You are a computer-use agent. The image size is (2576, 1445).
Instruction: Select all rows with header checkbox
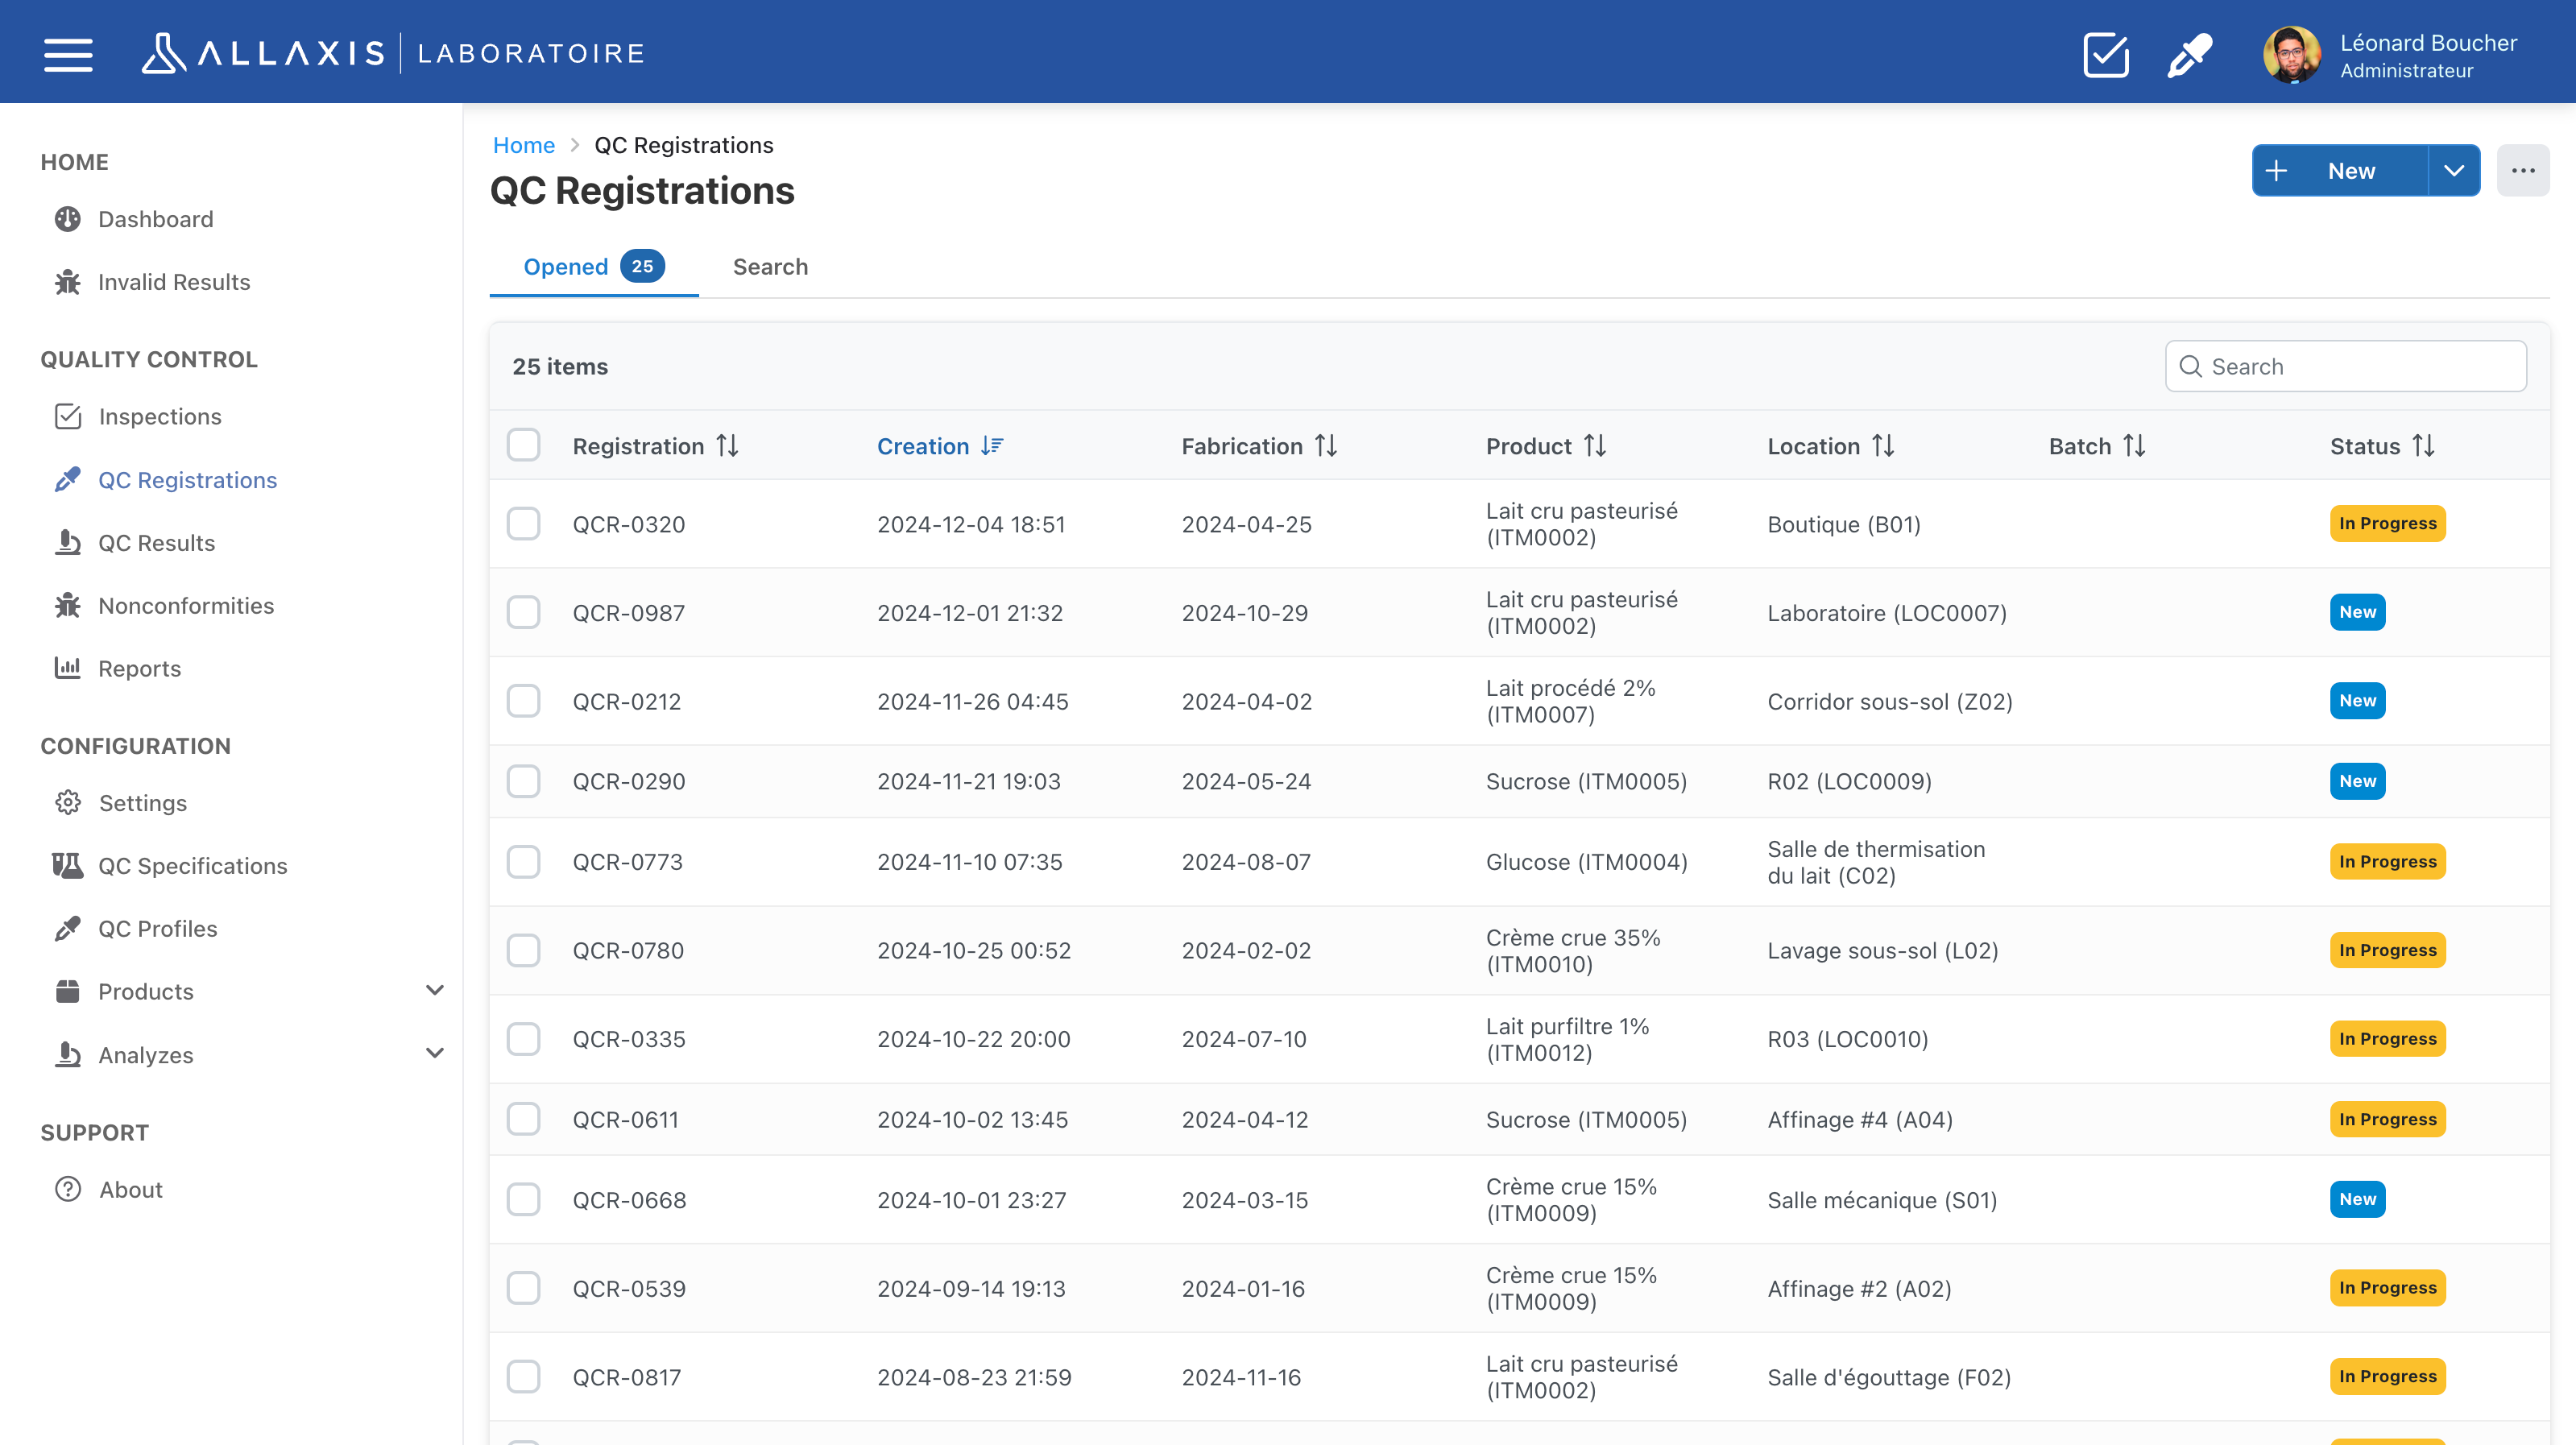coord(523,445)
